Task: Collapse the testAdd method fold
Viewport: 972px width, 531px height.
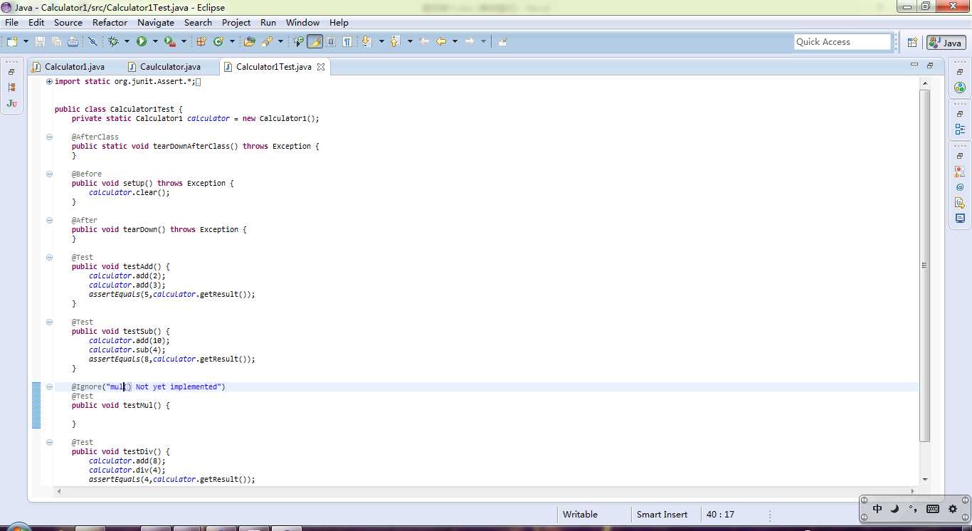Action: click(x=49, y=257)
